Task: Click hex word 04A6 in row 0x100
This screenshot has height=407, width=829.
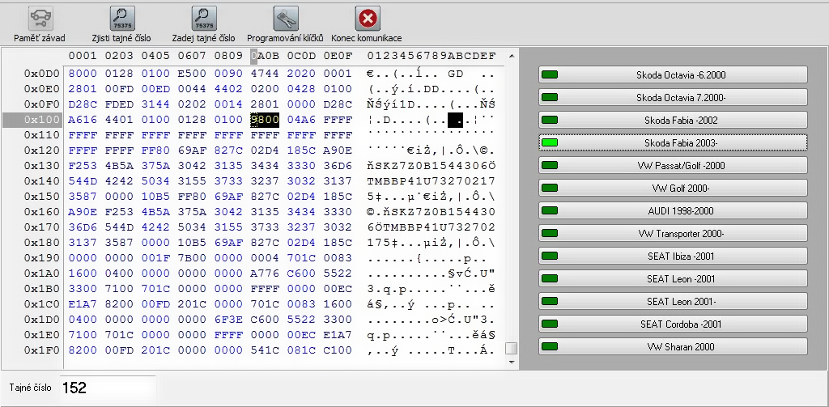Action: click(x=301, y=120)
